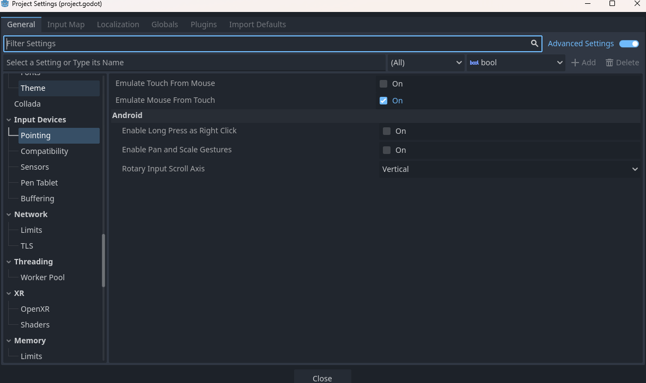
Task: Open the Plugins tab
Action: [x=204, y=24]
